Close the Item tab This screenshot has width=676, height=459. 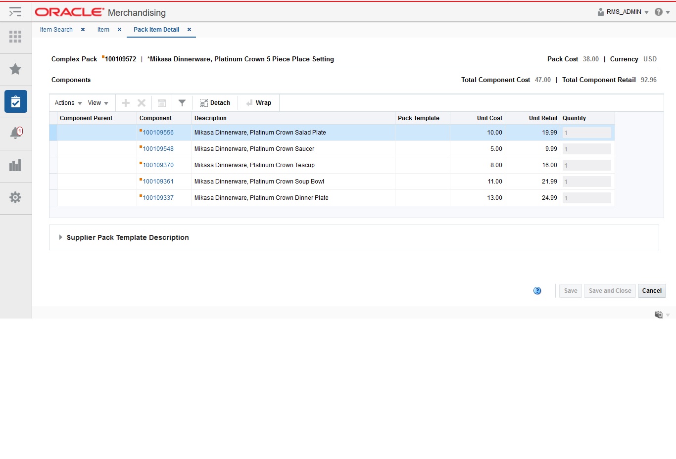pos(119,30)
